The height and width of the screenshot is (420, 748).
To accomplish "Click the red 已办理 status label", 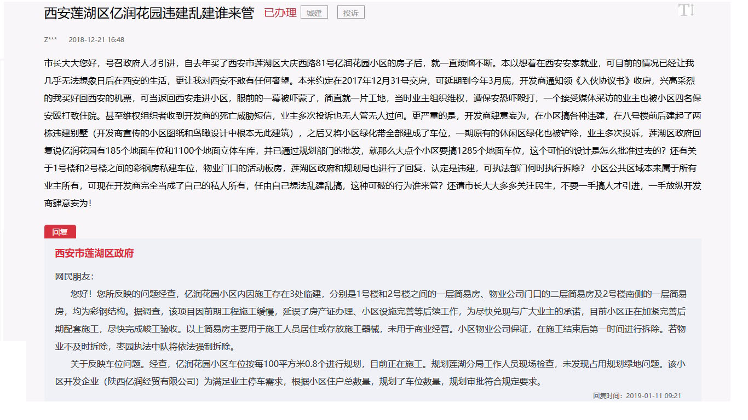I will click(279, 12).
